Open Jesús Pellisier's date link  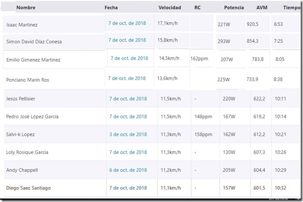coord(128,98)
